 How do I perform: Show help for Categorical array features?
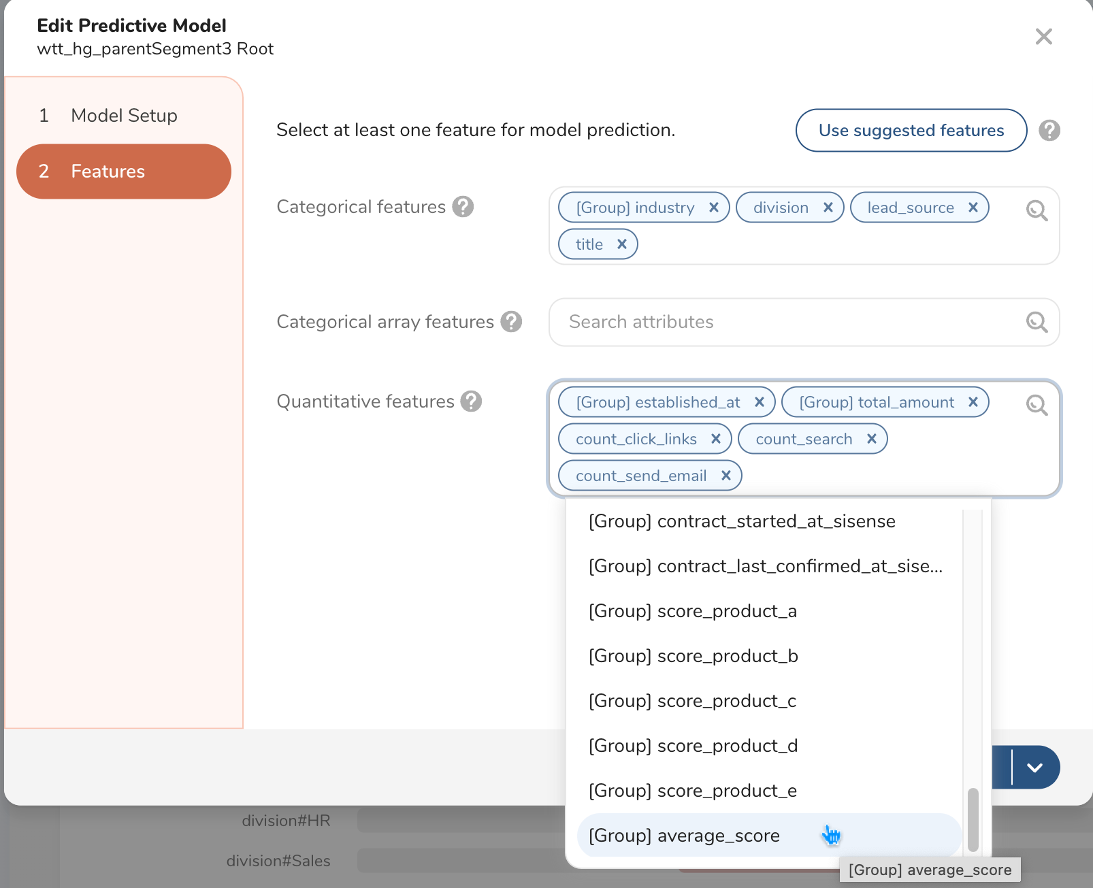point(511,321)
